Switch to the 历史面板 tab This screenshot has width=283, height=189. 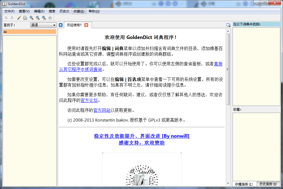point(268,184)
